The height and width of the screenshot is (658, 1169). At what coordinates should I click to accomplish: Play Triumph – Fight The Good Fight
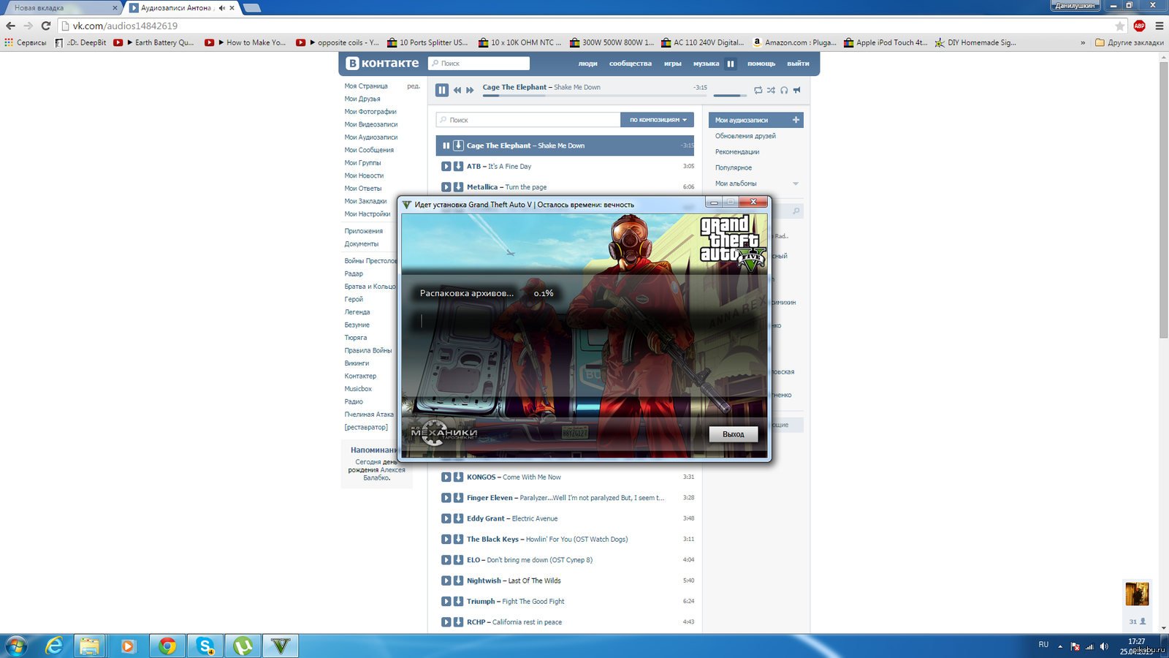click(446, 602)
